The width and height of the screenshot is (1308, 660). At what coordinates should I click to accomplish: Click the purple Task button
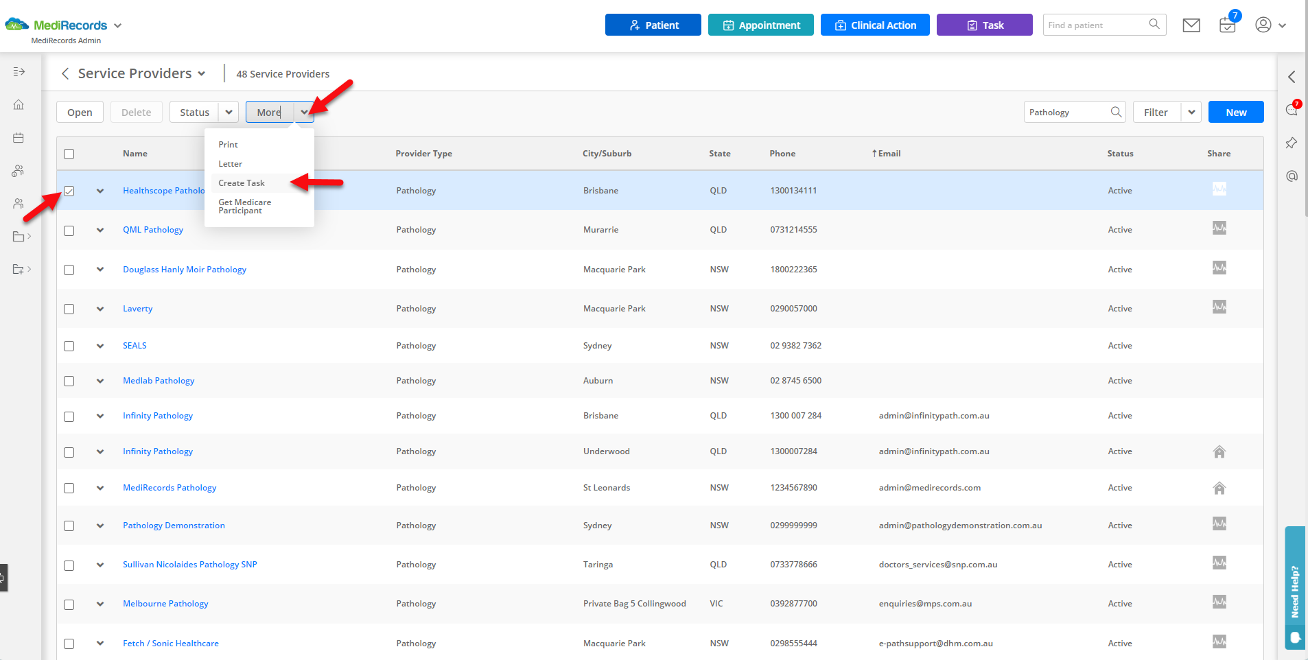(x=985, y=25)
